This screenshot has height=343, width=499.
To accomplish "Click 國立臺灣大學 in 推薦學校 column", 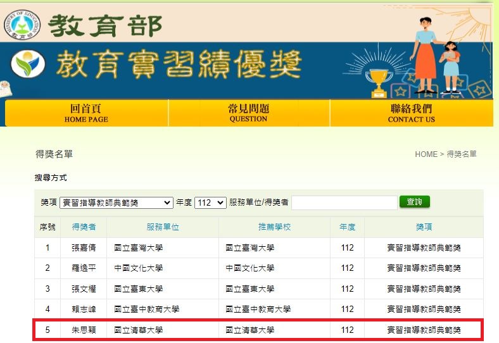I will [250, 247].
